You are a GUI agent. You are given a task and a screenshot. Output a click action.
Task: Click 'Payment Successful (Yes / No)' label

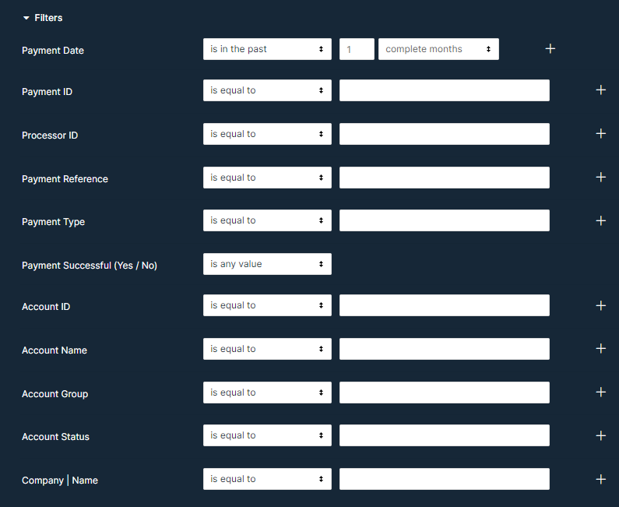pos(90,266)
